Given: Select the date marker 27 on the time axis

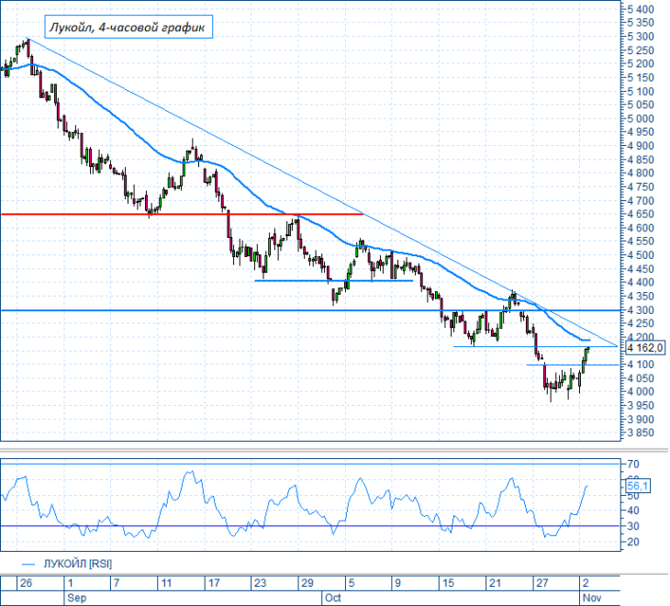Looking at the screenshot, I should (x=542, y=583).
